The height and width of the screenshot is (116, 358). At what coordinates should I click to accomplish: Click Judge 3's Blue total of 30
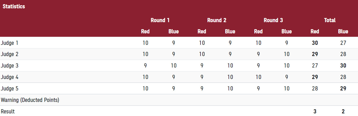click(343, 66)
